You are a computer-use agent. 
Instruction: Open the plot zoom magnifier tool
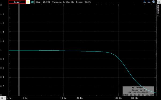154,2
